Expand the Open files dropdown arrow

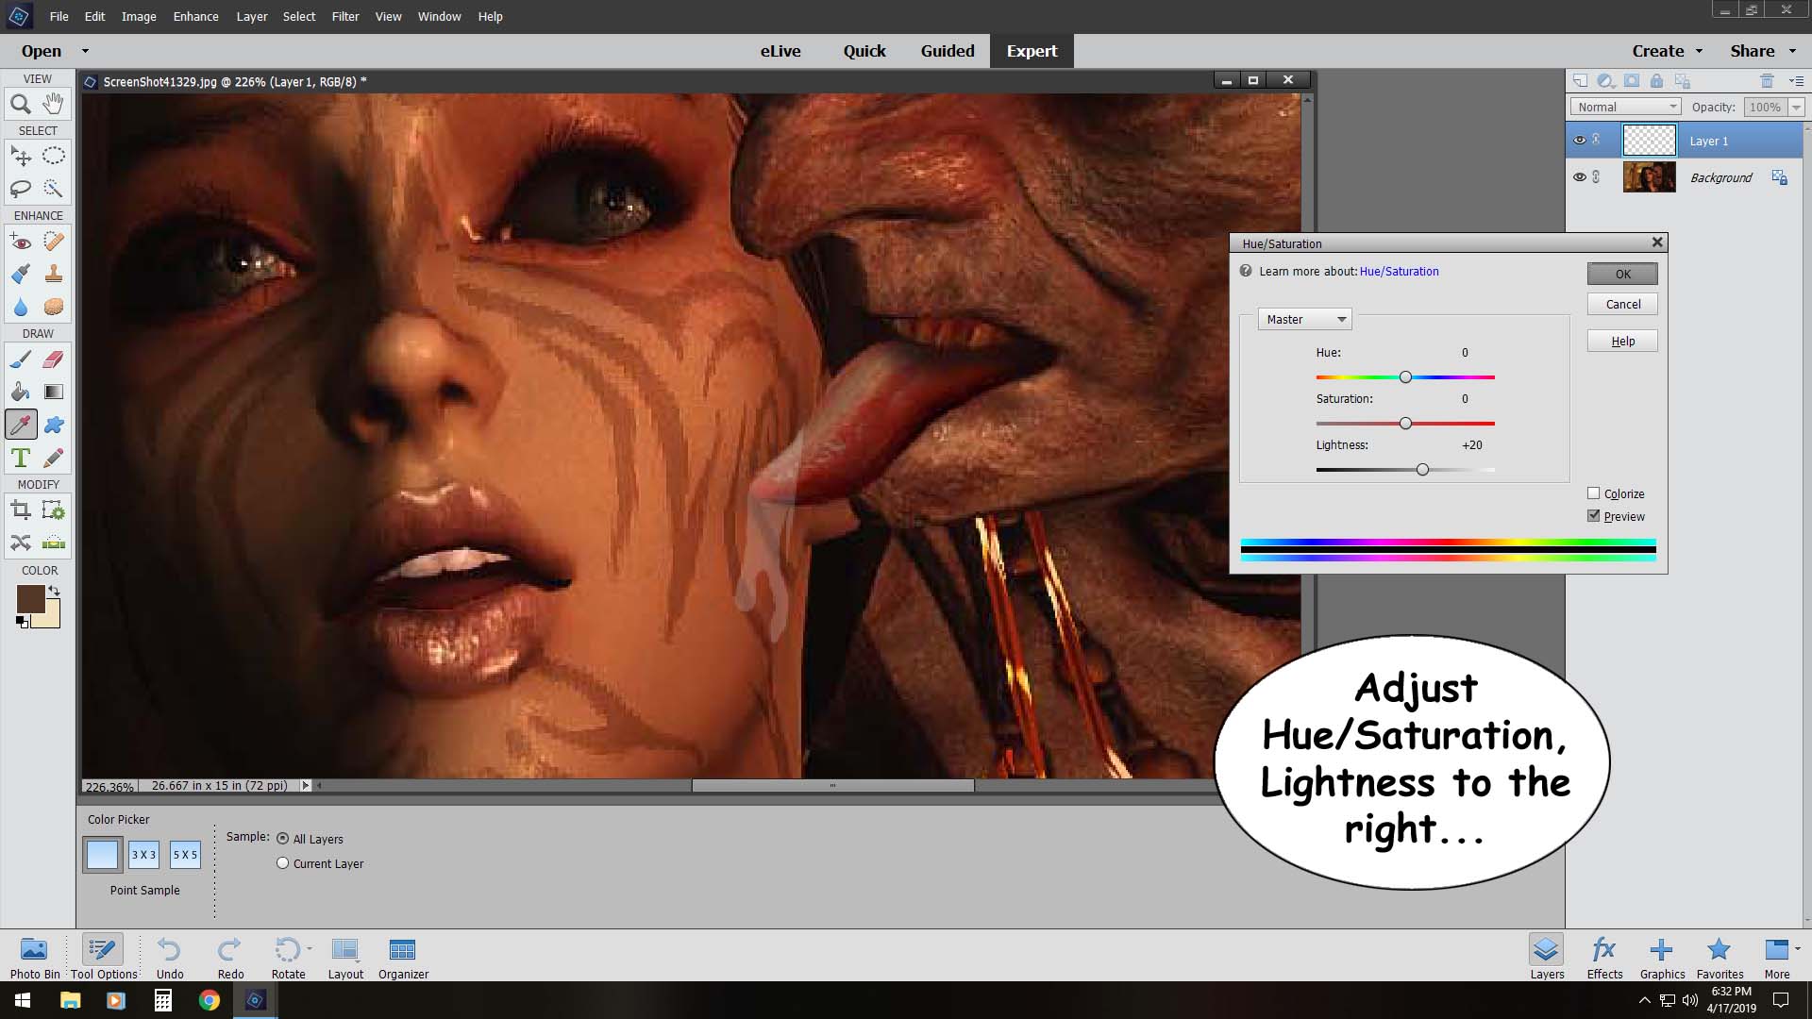pos(85,51)
